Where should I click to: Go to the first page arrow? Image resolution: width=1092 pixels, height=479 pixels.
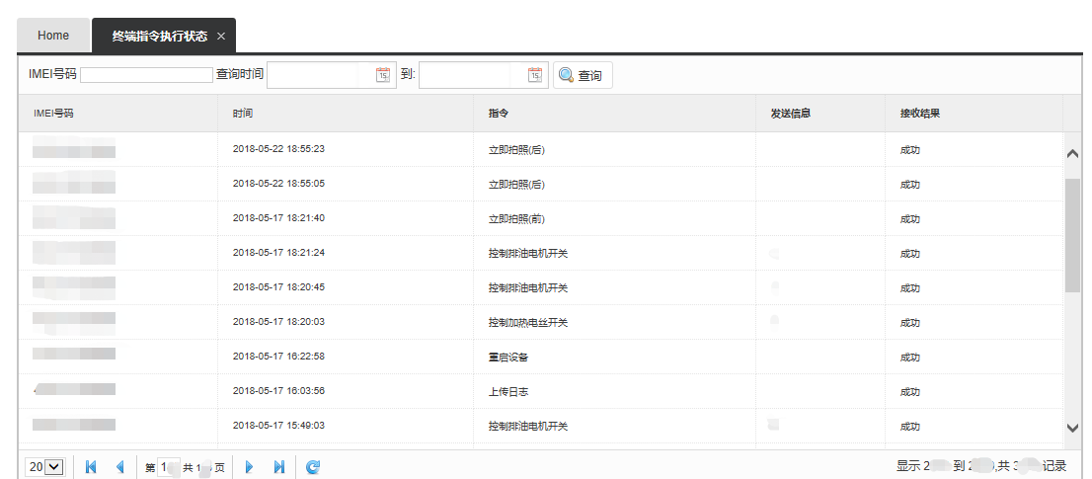click(91, 467)
